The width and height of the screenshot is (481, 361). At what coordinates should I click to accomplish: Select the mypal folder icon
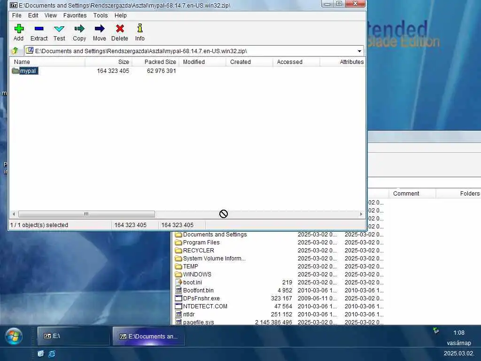pyautogui.click(x=16, y=71)
